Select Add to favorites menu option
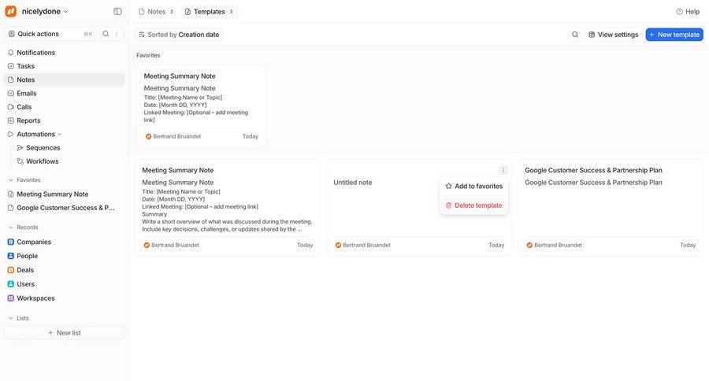Image resolution: width=709 pixels, height=381 pixels. click(473, 187)
